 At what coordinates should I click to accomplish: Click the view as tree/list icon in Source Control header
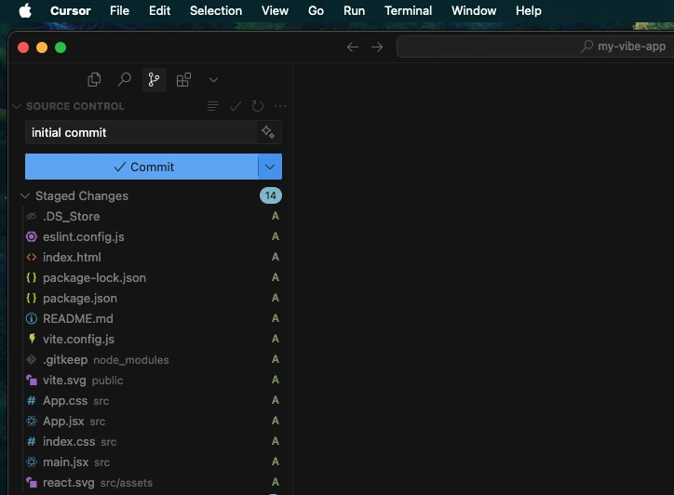coord(213,106)
